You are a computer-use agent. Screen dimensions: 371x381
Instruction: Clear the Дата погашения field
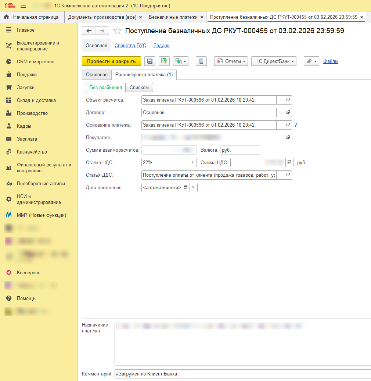(194, 187)
